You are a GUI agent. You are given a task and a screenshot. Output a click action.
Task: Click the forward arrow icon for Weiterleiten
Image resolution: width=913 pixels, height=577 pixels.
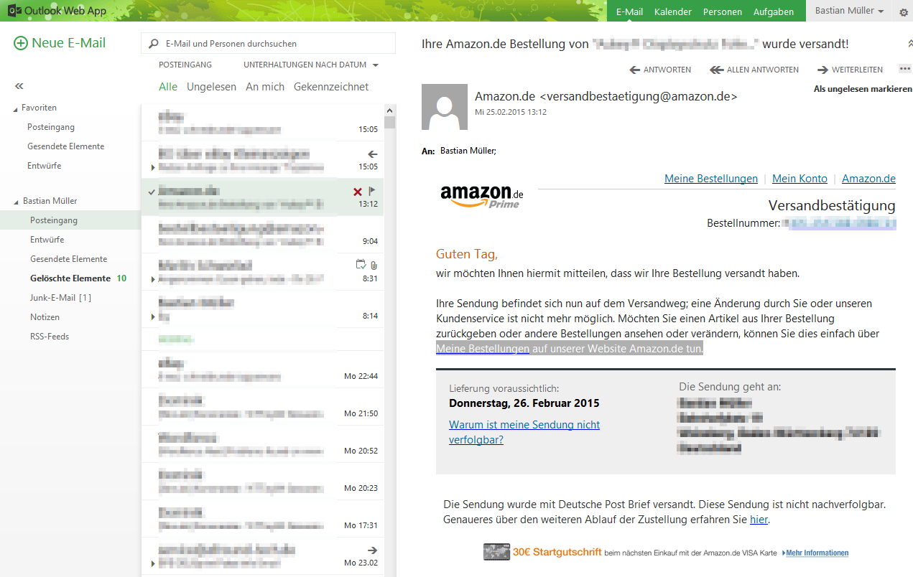point(822,70)
